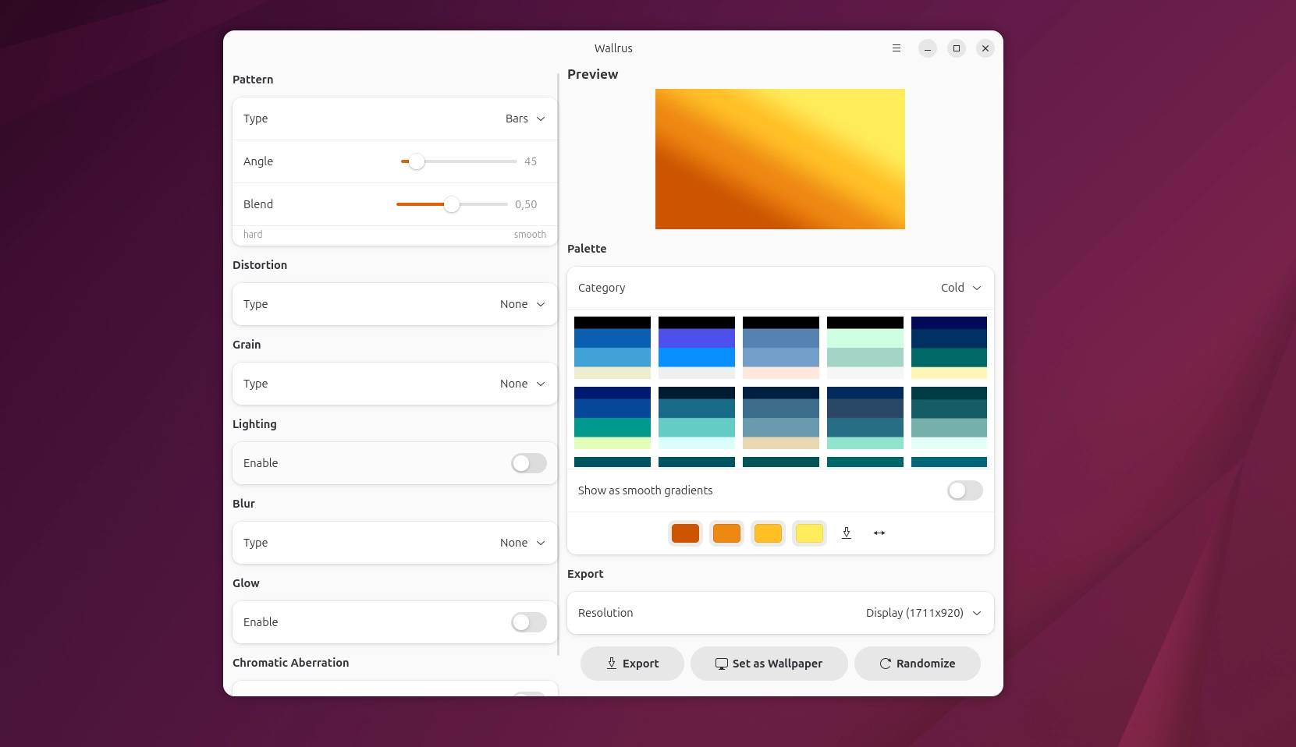
Task: Toggle Show as smooth gradients
Action: point(964,490)
